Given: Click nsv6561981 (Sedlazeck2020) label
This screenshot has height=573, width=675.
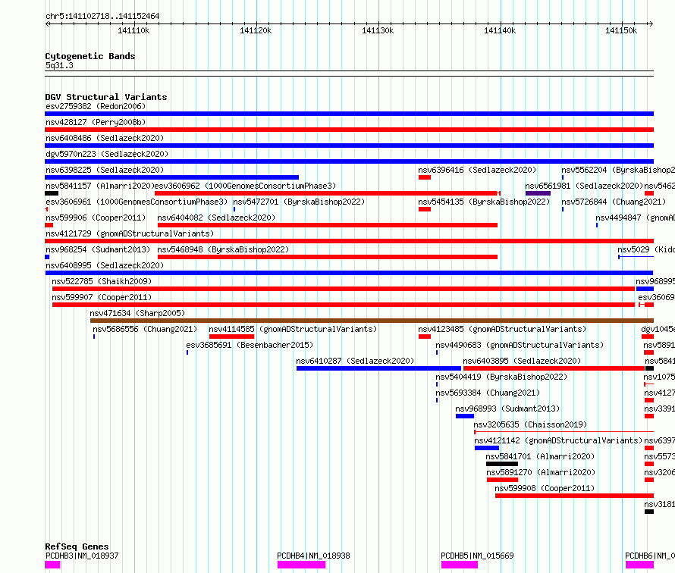Looking at the screenshot, I should point(584,186).
